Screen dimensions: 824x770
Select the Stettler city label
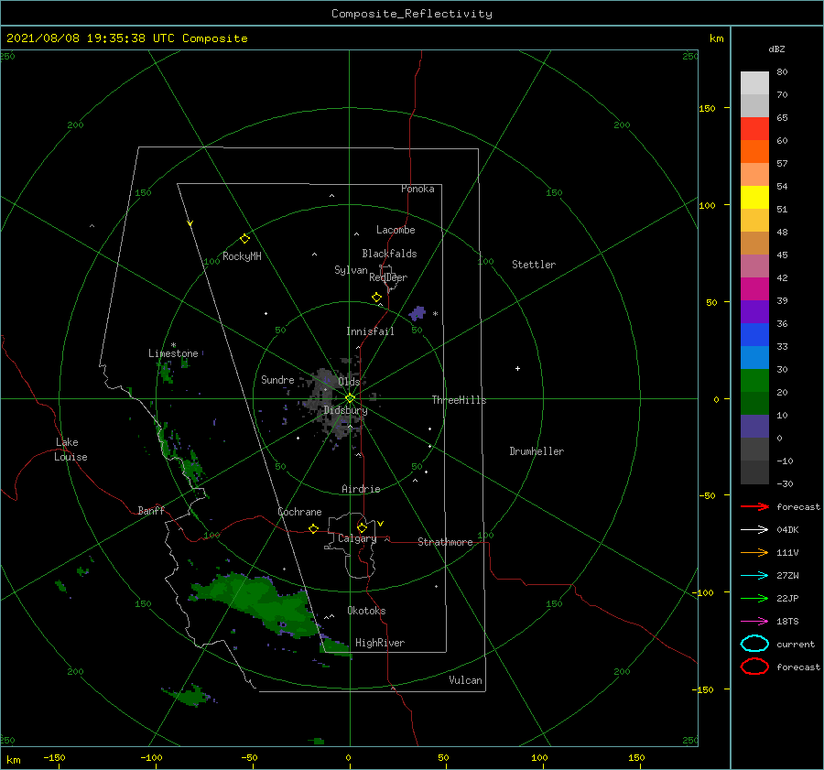(x=534, y=265)
